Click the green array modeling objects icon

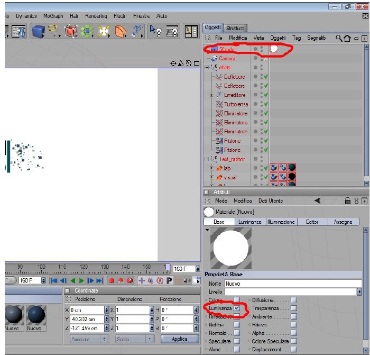(87, 31)
